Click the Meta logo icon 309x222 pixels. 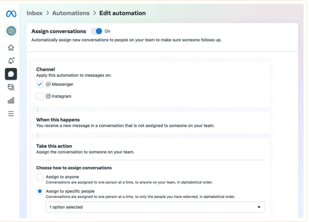pyautogui.click(x=11, y=14)
